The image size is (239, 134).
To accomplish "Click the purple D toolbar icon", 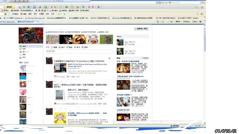I will [93, 7].
